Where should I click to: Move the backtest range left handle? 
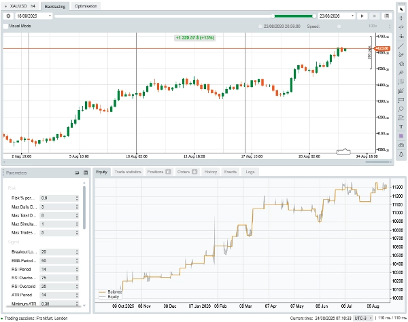pyautogui.click(x=273, y=16)
